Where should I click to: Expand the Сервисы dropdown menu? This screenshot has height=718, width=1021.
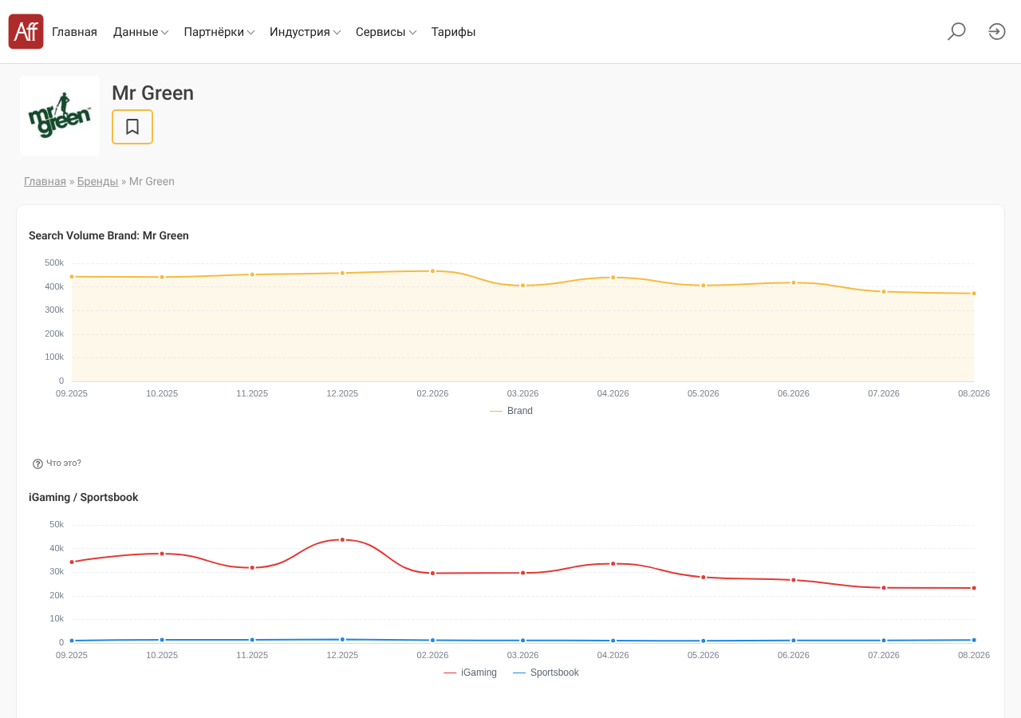click(386, 32)
